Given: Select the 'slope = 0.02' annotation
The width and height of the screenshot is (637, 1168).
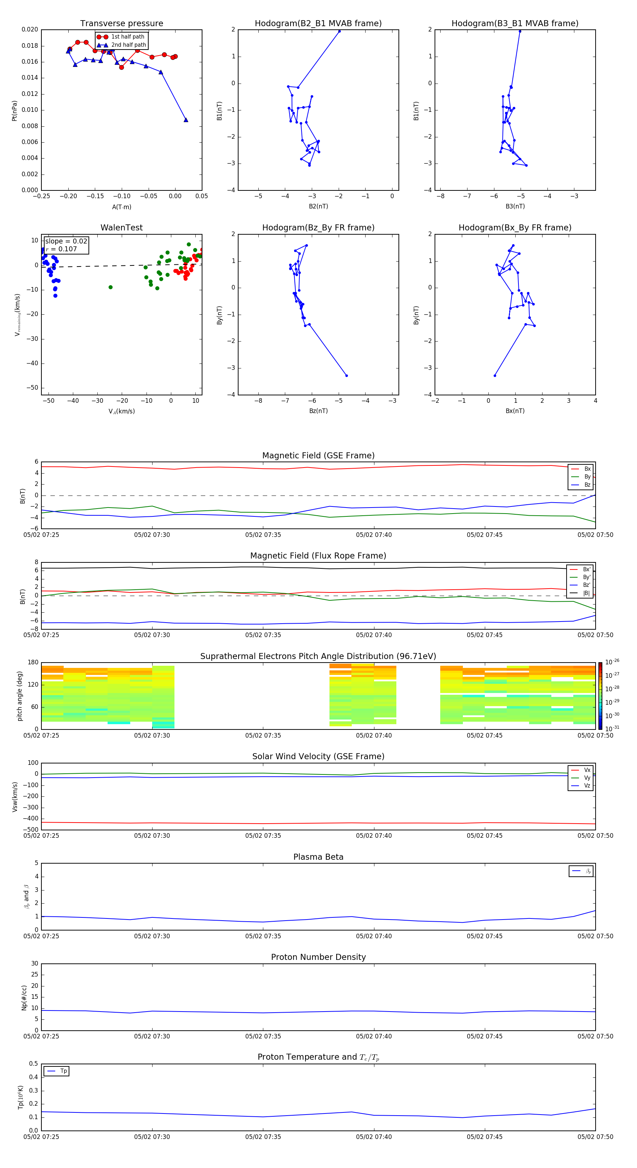Looking at the screenshot, I should pyautogui.click(x=66, y=241).
